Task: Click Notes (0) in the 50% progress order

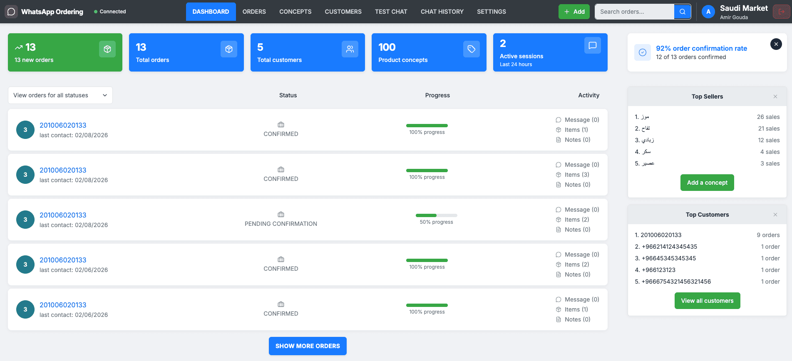Action: coord(573,230)
